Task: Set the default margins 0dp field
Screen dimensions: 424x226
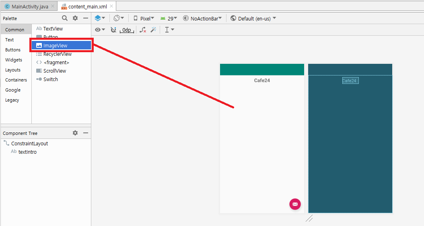Action: (127, 30)
